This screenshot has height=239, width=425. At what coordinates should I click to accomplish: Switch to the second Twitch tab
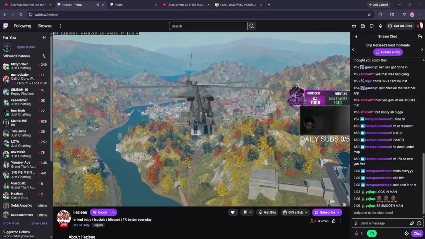[x=133, y=5]
